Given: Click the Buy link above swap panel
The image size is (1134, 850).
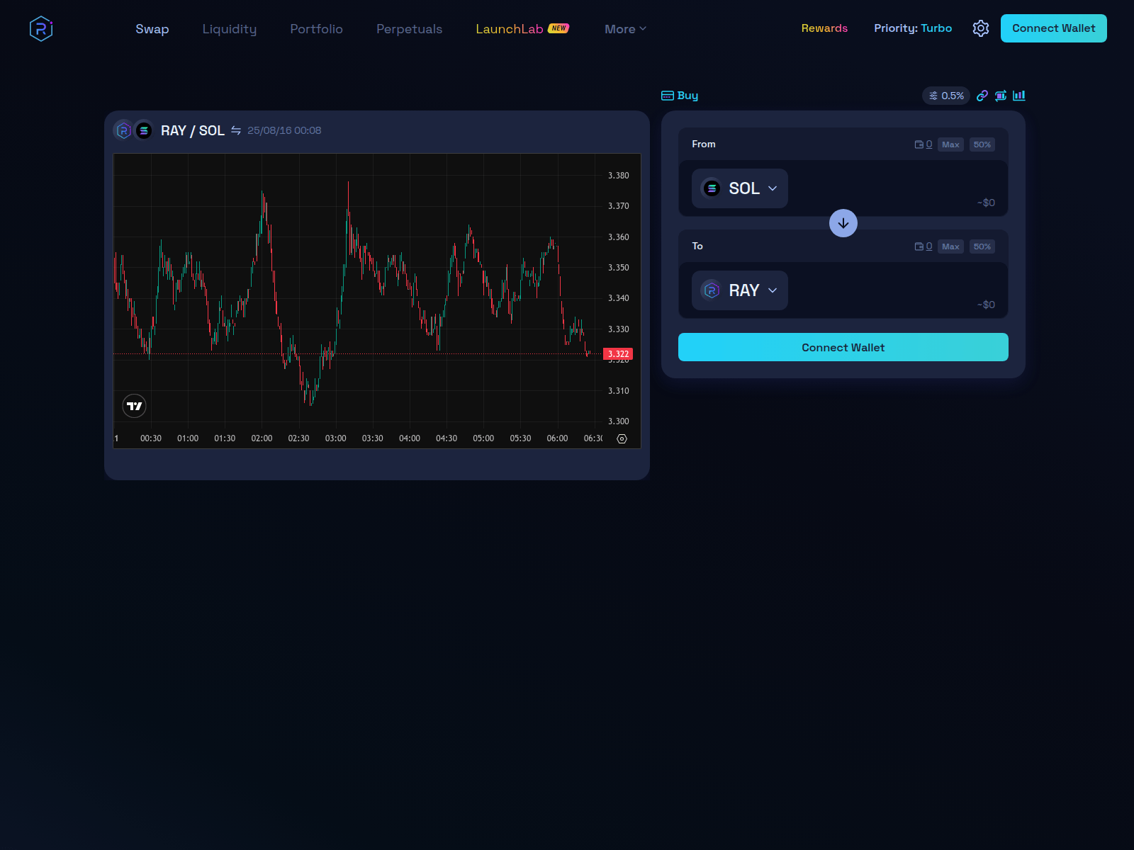Looking at the screenshot, I should point(680,96).
